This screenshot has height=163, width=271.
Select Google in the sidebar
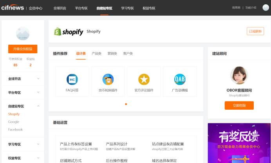(x=13, y=122)
